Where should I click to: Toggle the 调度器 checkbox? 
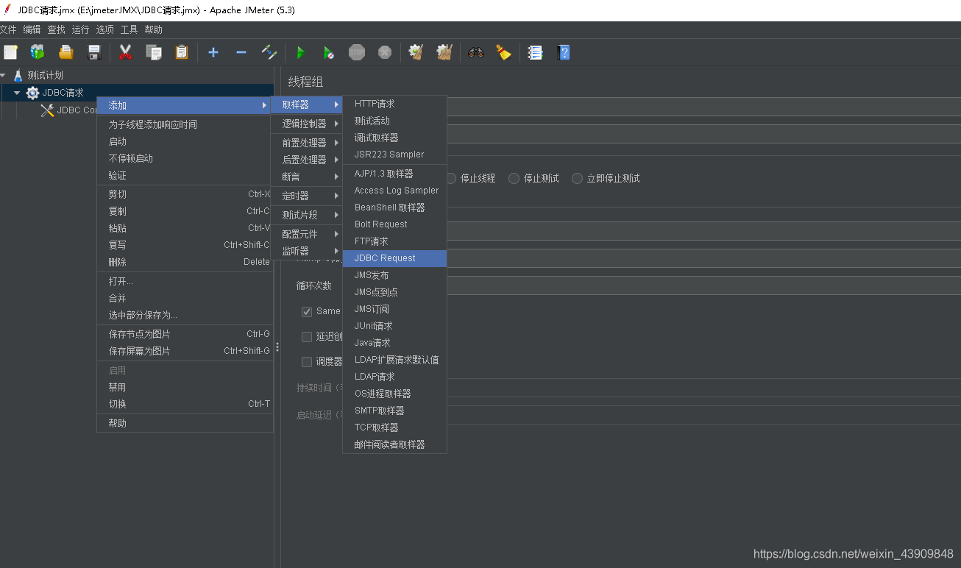(308, 361)
